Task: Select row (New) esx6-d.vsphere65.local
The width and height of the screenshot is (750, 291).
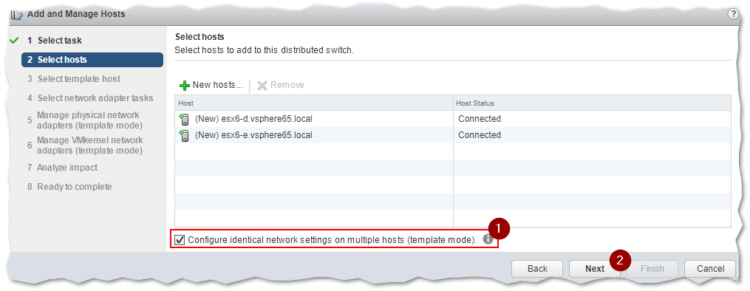Action: (x=452, y=119)
